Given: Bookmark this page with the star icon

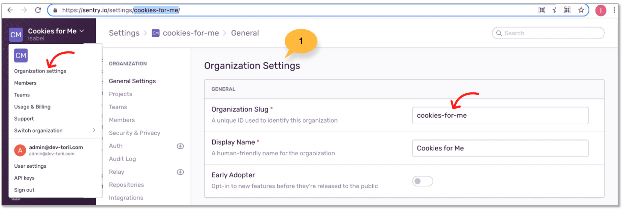Looking at the screenshot, I should [581, 10].
